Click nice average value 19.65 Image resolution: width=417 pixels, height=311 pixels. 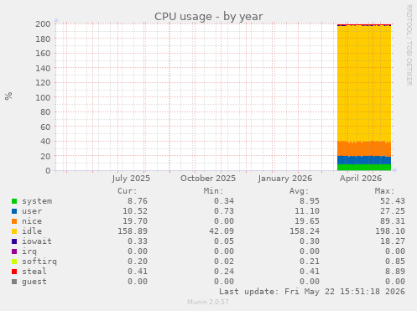[307, 221]
